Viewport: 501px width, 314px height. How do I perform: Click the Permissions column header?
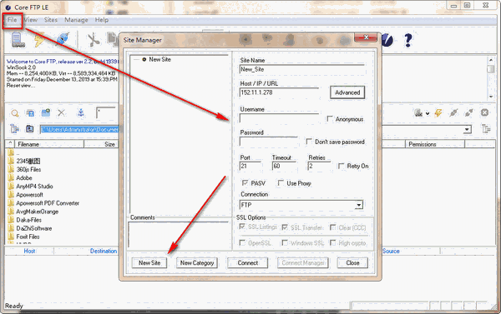click(x=434, y=144)
